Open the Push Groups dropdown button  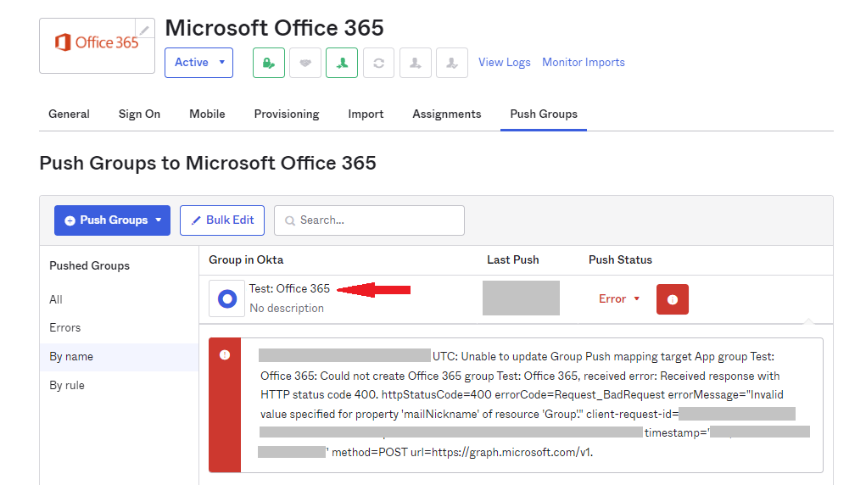tap(112, 220)
